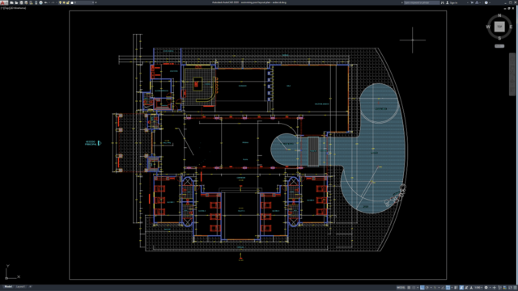Image resolution: width=518 pixels, height=291 pixels.
Task: Click the keyword search input field
Action: point(422,2)
